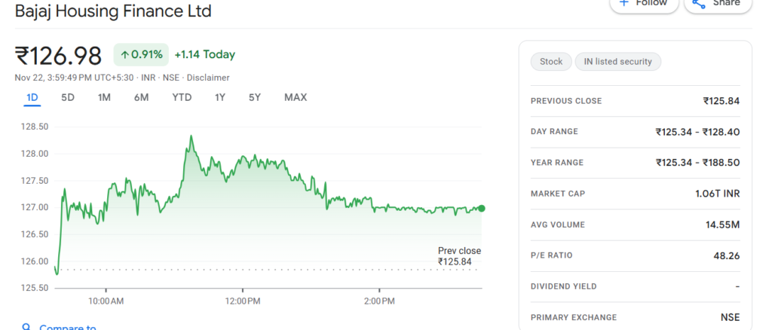Select the 1D time range tab
This screenshot has height=330, width=772.
(32, 97)
